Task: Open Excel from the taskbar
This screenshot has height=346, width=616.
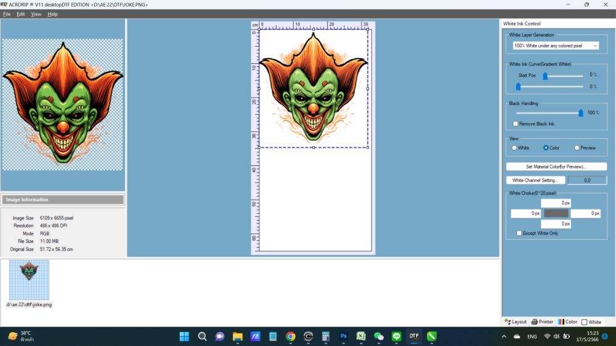Action: [x=361, y=336]
